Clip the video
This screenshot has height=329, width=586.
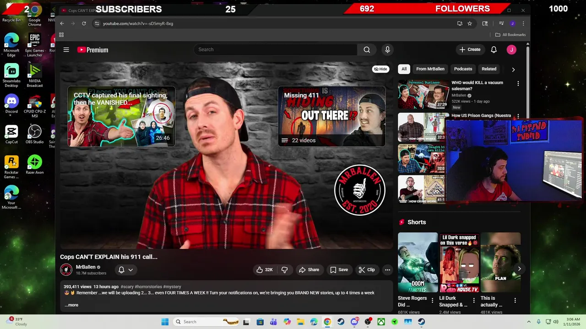point(367,270)
